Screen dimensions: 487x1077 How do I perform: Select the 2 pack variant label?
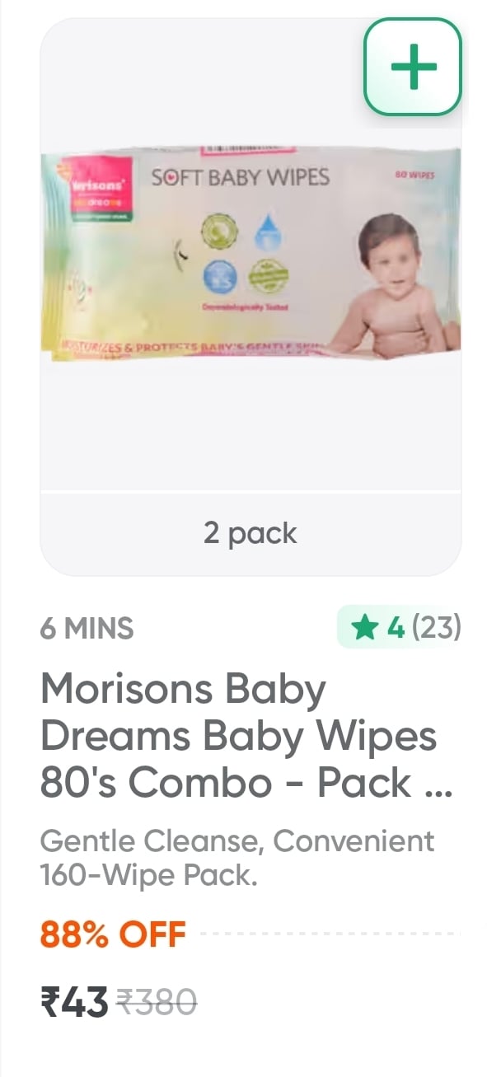pos(251,533)
